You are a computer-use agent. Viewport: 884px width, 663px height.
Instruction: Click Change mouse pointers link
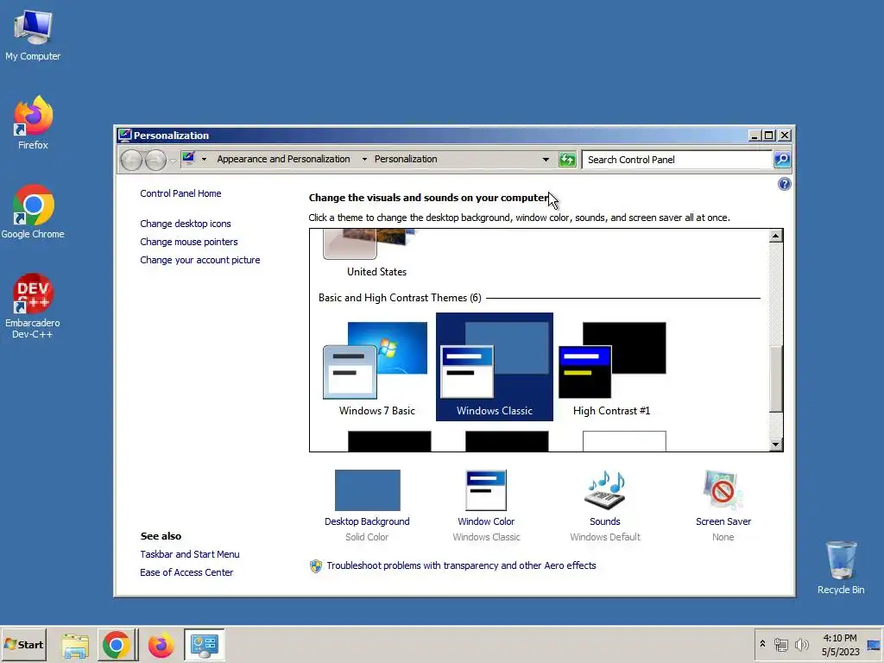pos(189,242)
